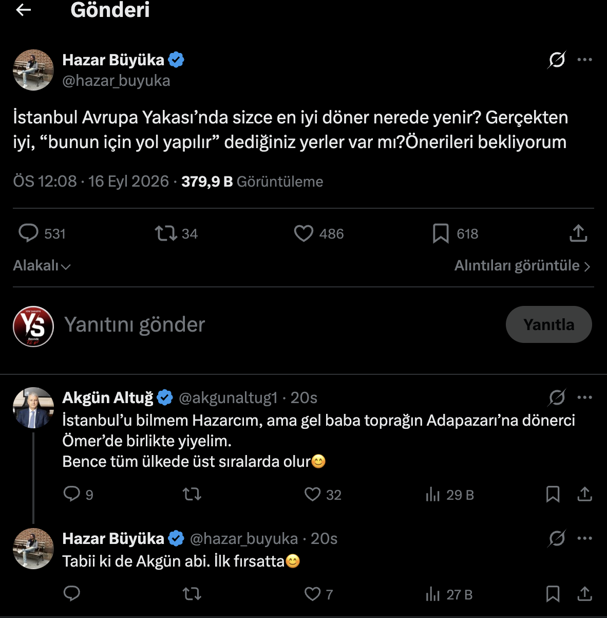The height and width of the screenshot is (618, 607).
Task: Open Grok icon on main post
Action: (557, 60)
